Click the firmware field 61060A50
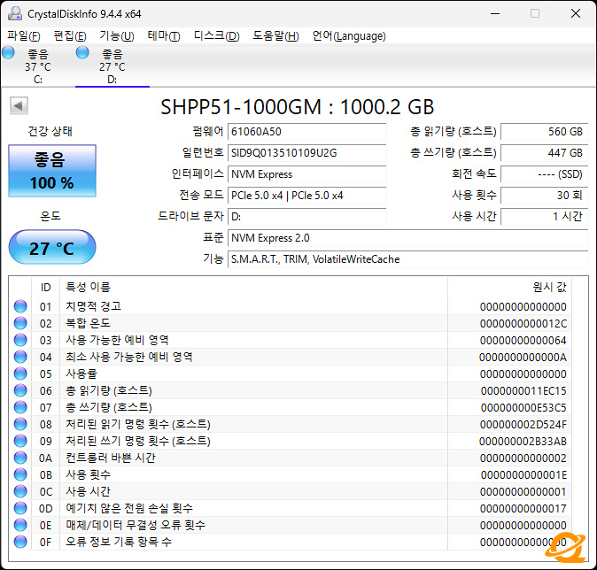 pyautogui.click(x=306, y=132)
